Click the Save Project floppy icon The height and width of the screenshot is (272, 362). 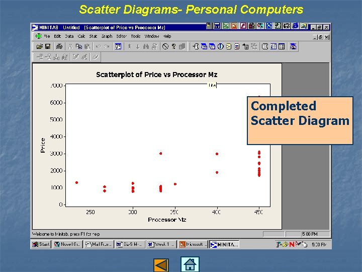(x=48, y=46)
